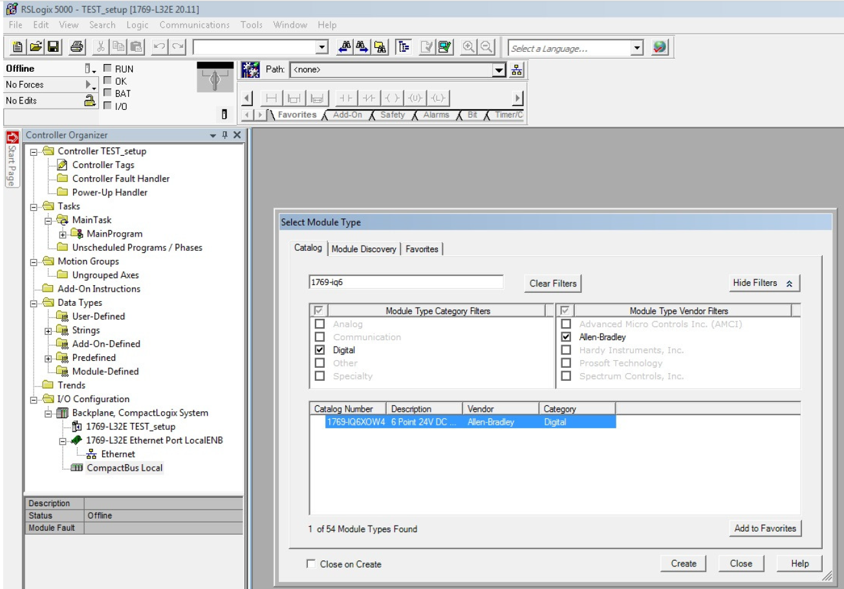Click the controller keyswitch image

click(214, 78)
